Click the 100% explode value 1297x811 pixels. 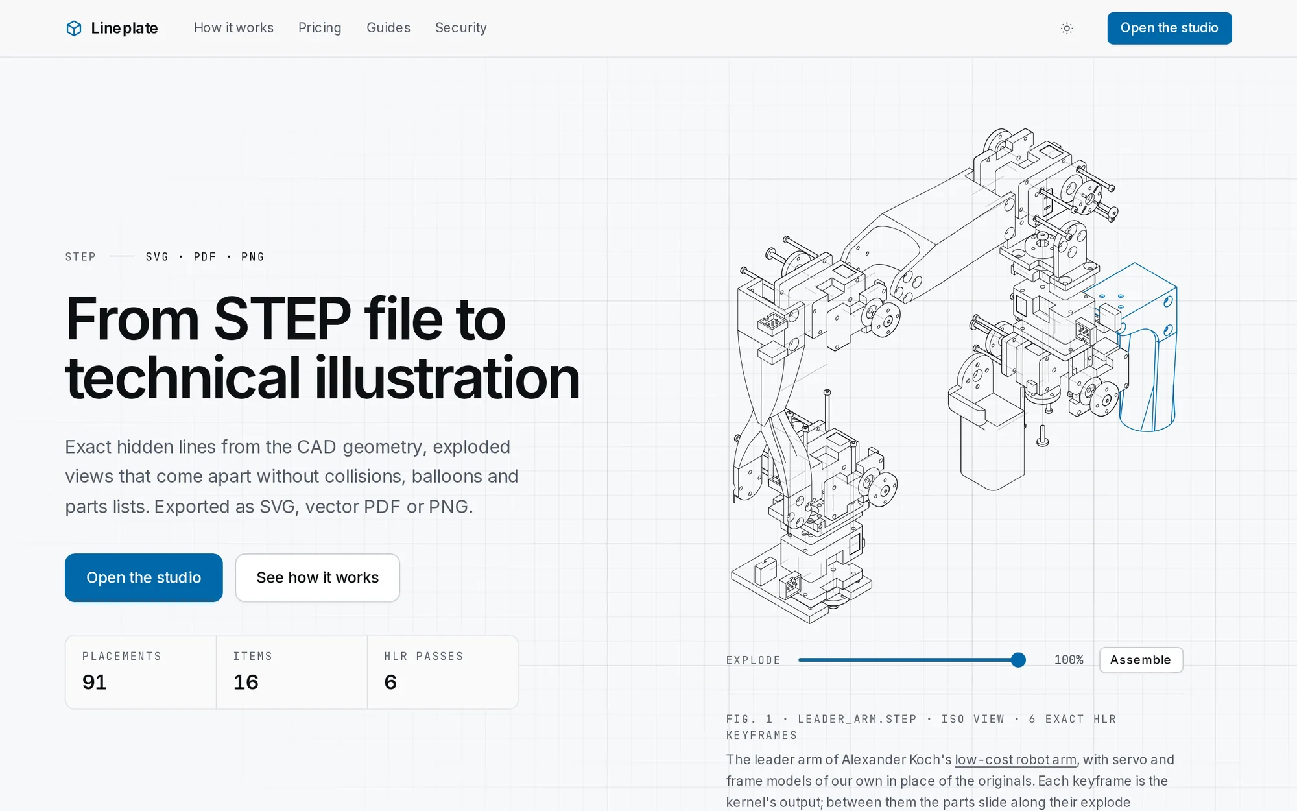point(1069,660)
